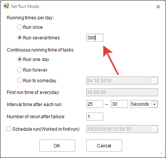
Task: Enable the Schedule run checkbox
Action: (9, 129)
